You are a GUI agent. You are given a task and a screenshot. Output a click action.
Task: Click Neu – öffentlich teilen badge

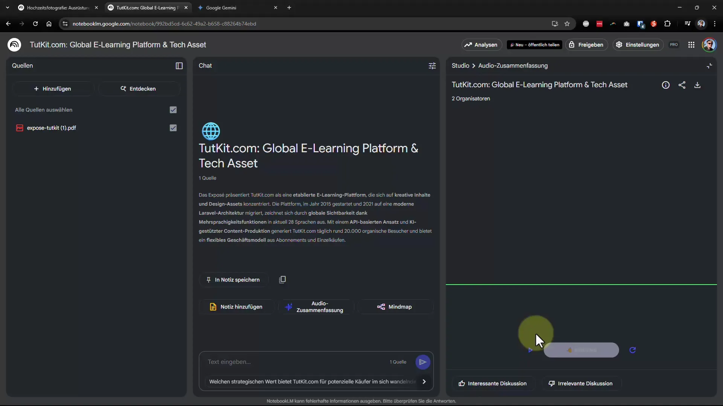point(534,45)
